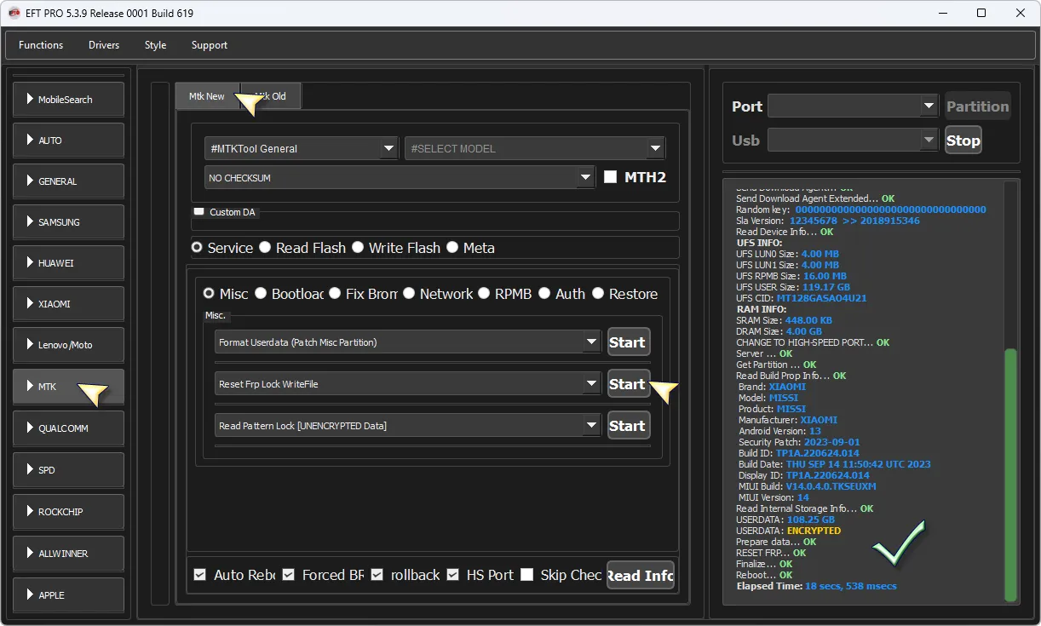Open the Drivers menu
This screenshot has height=626, width=1041.
(104, 45)
